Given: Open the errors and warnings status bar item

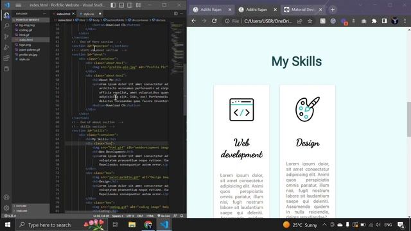Looking at the screenshot, I should pos(10,216).
